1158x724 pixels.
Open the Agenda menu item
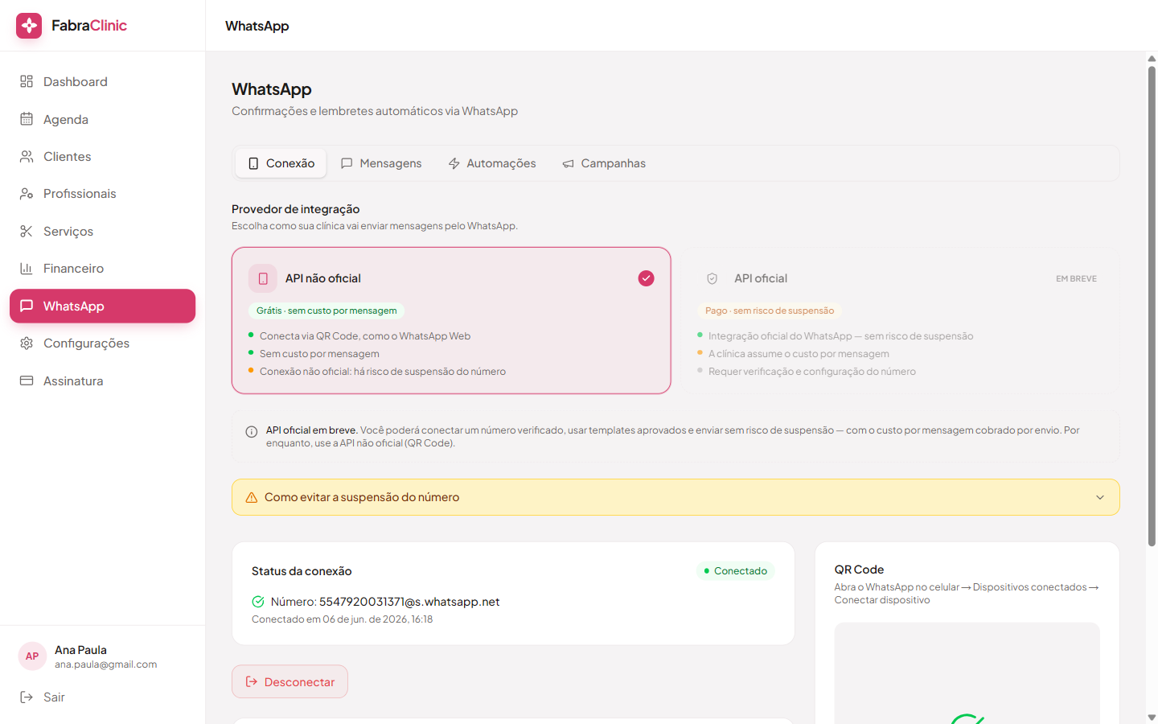[102, 119]
